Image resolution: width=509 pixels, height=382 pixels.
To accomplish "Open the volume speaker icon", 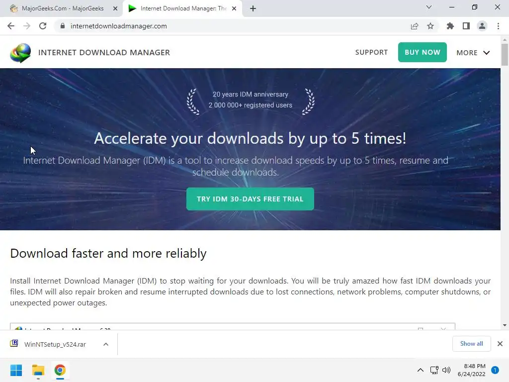I will point(446,370).
